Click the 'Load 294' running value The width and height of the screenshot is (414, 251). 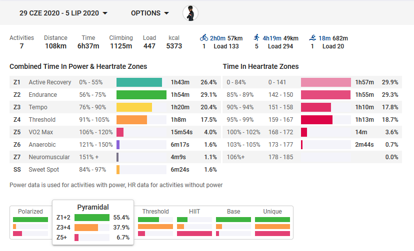(280, 46)
